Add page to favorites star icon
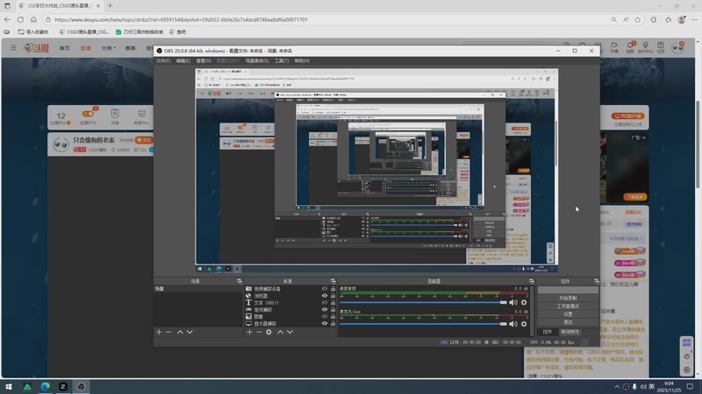 tap(638, 19)
